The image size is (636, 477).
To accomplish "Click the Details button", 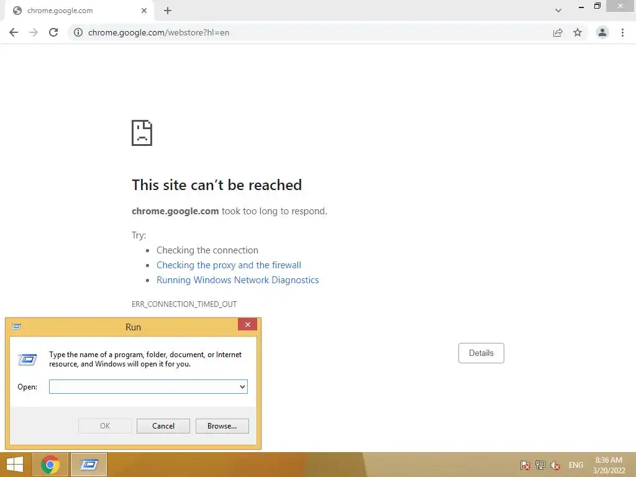I will 481,353.
